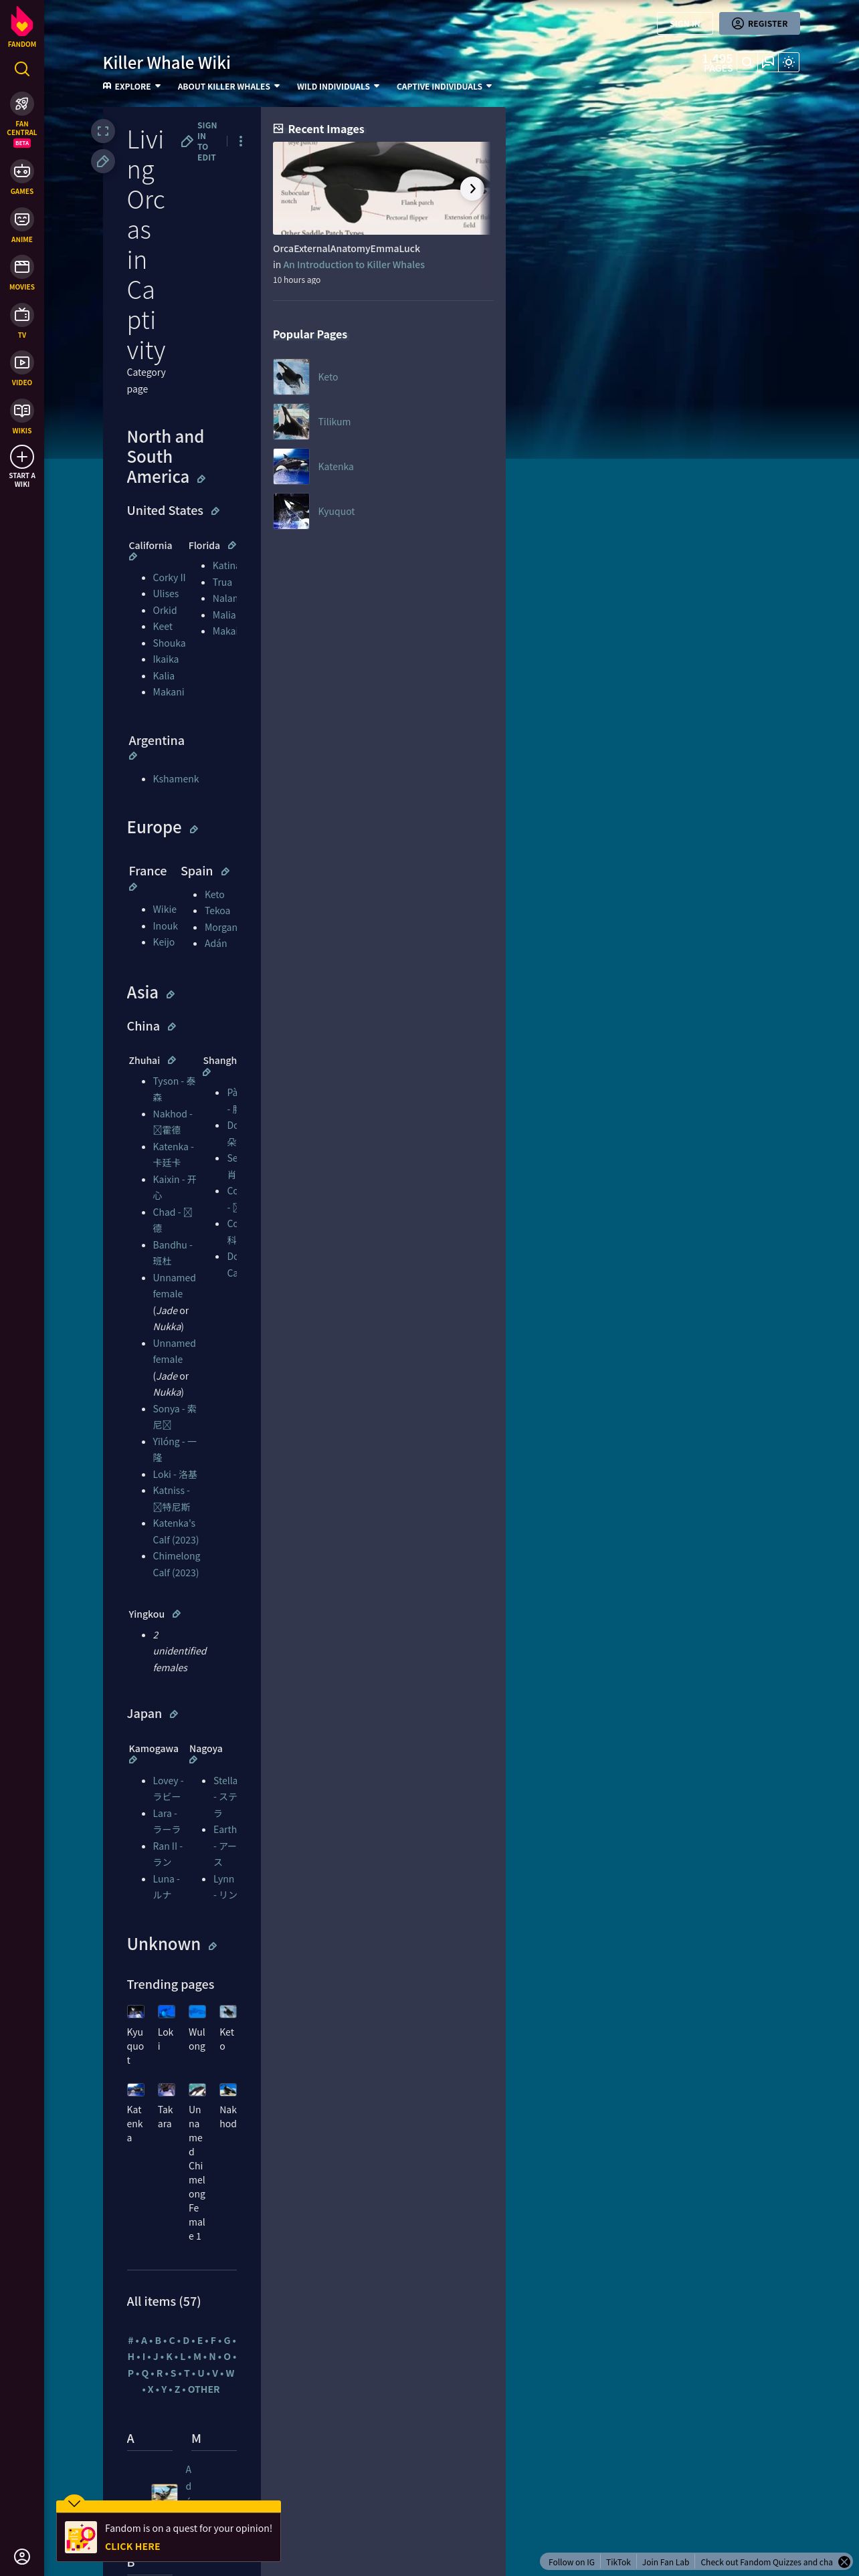Viewport: 859px width, 2576px height.
Task: Open Kyuquot popular page link
Action: [x=336, y=512]
